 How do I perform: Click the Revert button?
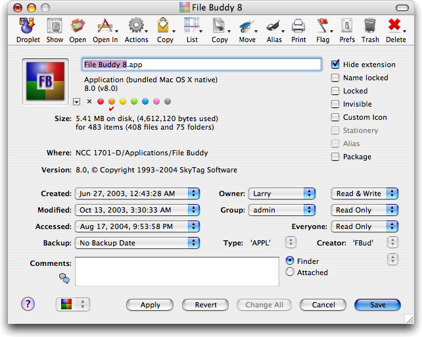tap(206, 305)
